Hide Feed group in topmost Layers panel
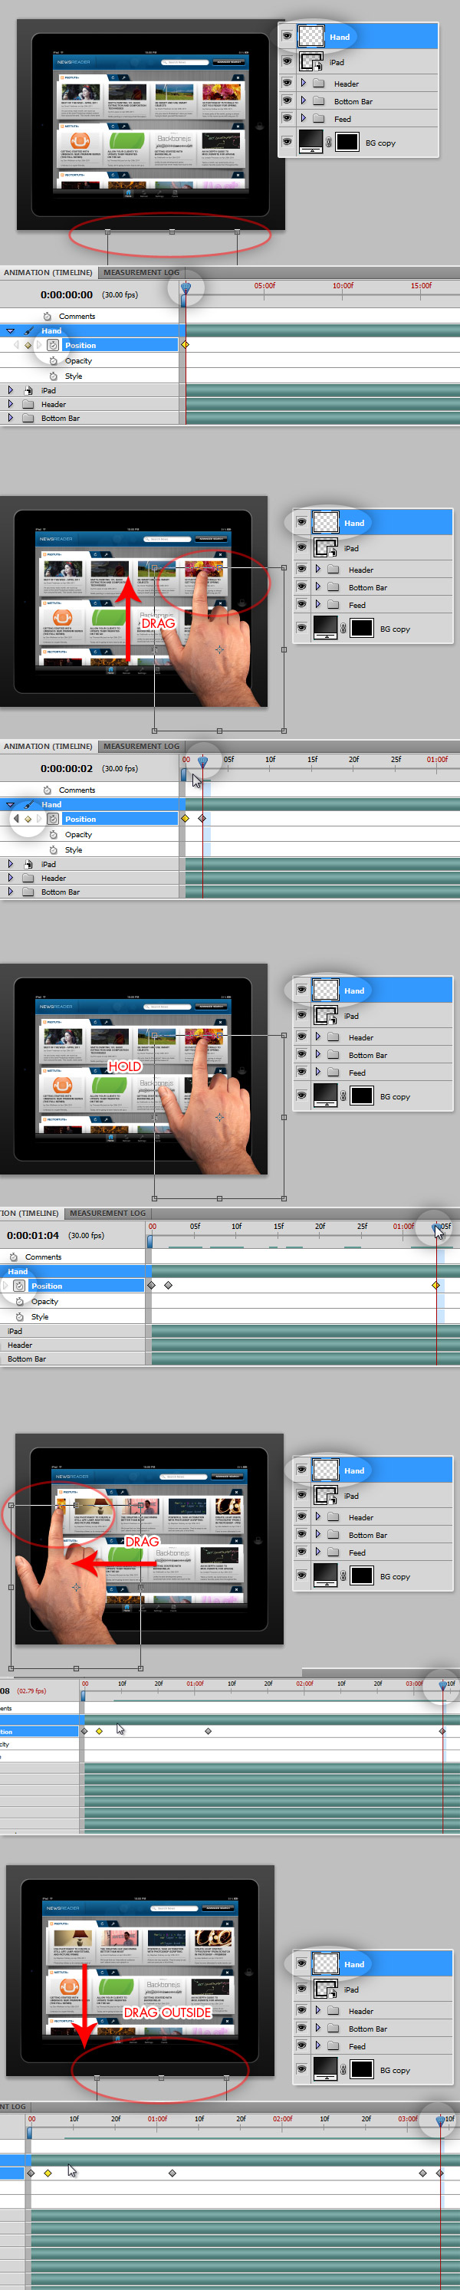The image size is (460, 2290). (287, 118)
